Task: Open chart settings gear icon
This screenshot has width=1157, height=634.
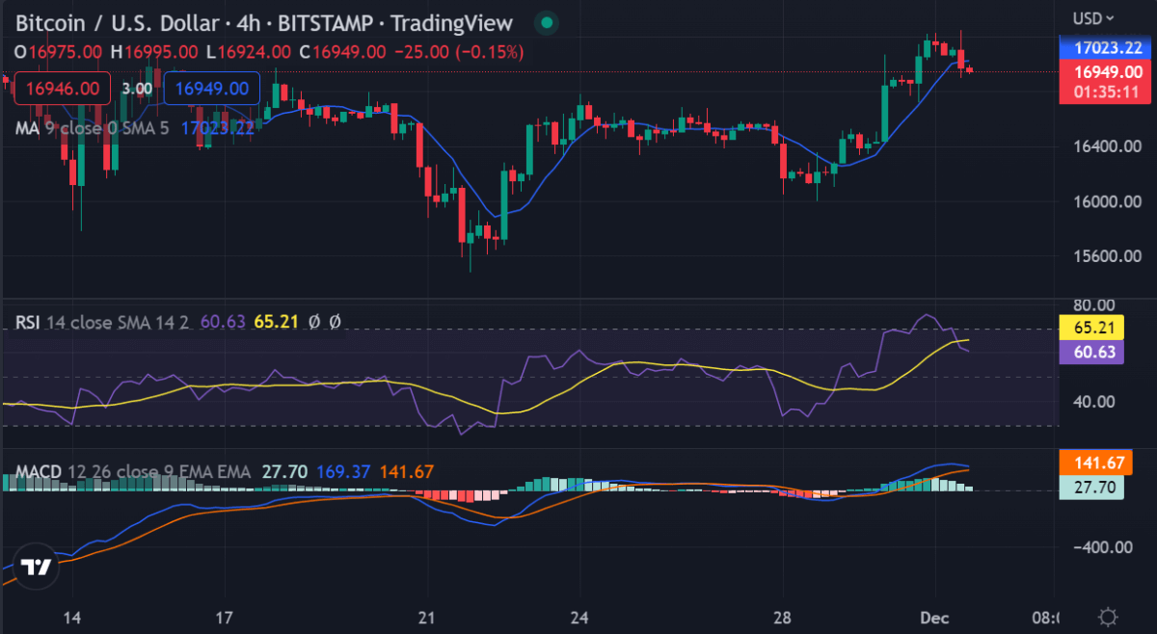Action: [x=1108, y=617]
